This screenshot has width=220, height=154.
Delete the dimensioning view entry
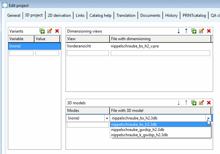tap(209, 31)
